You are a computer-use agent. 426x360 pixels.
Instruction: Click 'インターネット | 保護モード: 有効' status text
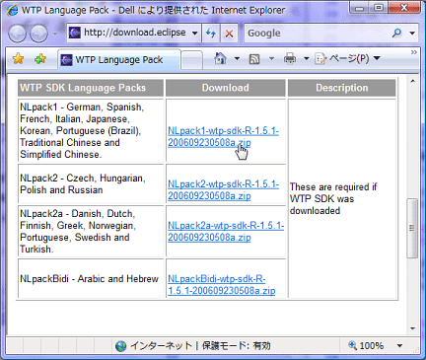200,346
